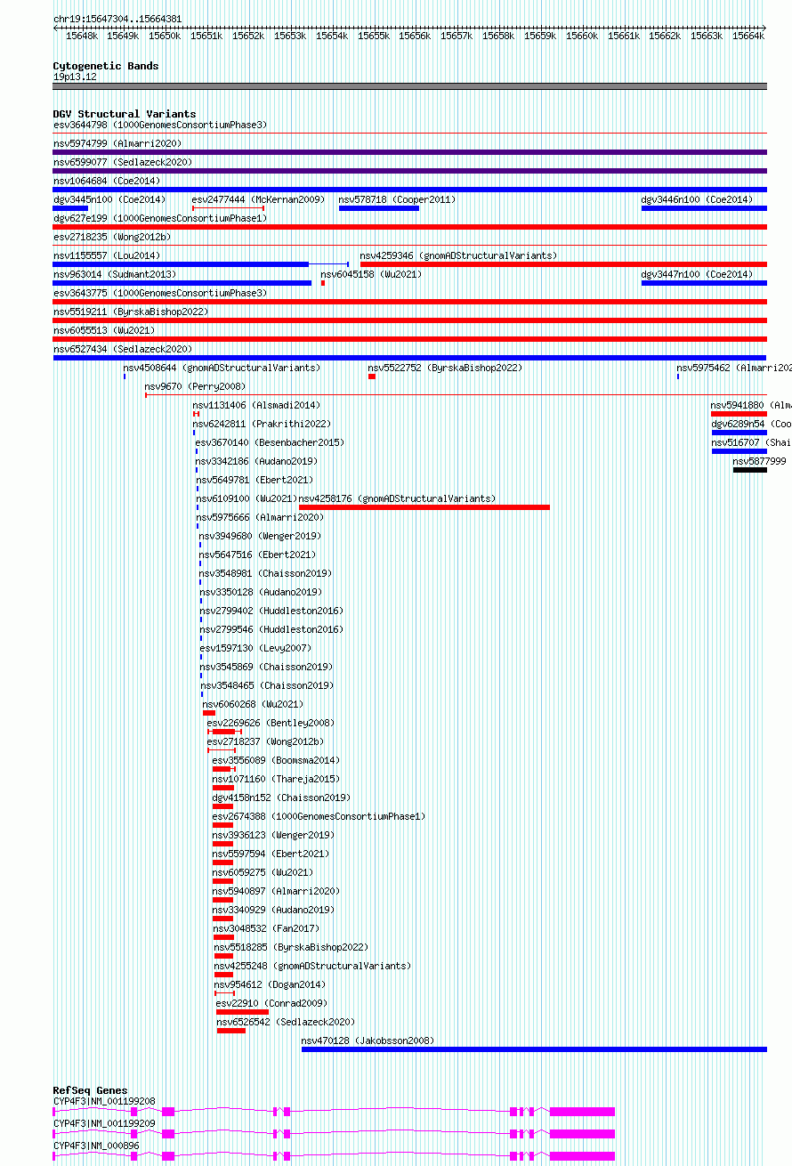Screen dimensions: 792x1166
Task: Select dgv3447n100 (Coe2014) variant label
Action: click(x=697, y=274)
